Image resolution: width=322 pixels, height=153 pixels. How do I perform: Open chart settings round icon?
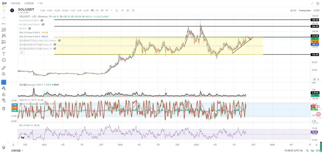(133, 10)
